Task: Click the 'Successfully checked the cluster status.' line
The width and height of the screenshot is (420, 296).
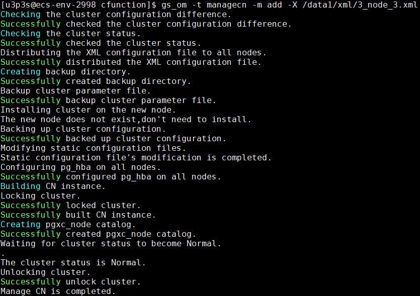Action: pyautogui.click(x=101, y=43)
